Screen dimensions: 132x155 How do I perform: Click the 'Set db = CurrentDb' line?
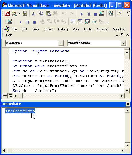pos(35,91)
